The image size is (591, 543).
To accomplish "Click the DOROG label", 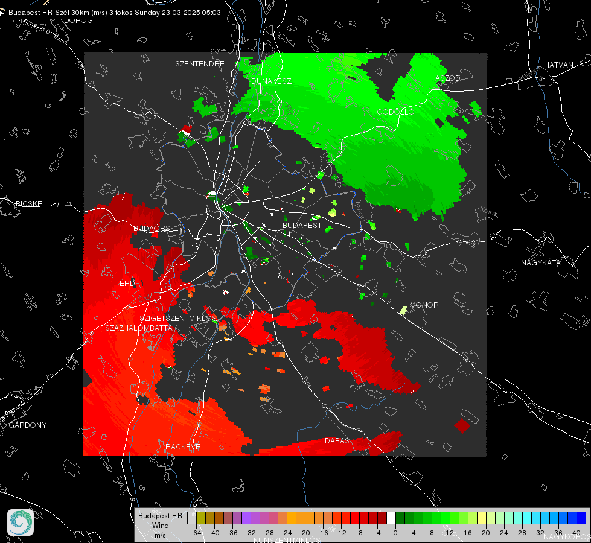I will tap(78, 21).
